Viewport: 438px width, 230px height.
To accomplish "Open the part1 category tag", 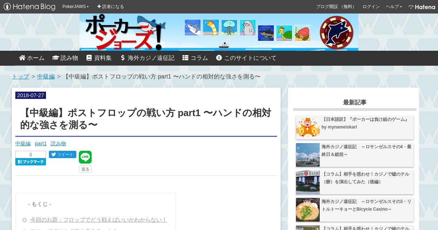I will (41, 143).
